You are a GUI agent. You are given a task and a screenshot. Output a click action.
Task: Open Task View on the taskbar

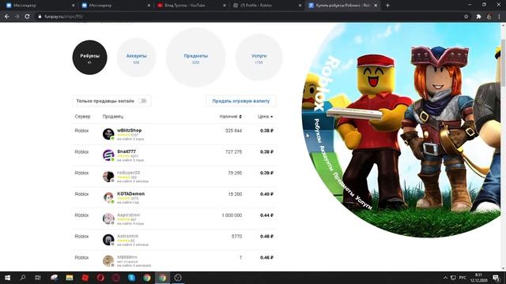[38, 278]
